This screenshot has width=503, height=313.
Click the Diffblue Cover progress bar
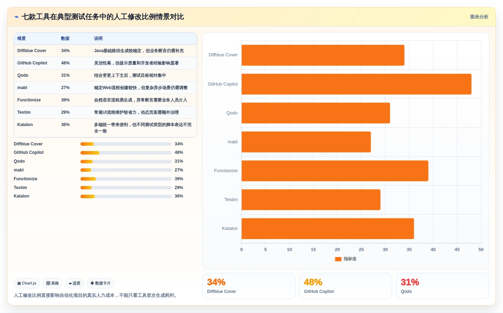pyautogui.click(x=126, y=144)
